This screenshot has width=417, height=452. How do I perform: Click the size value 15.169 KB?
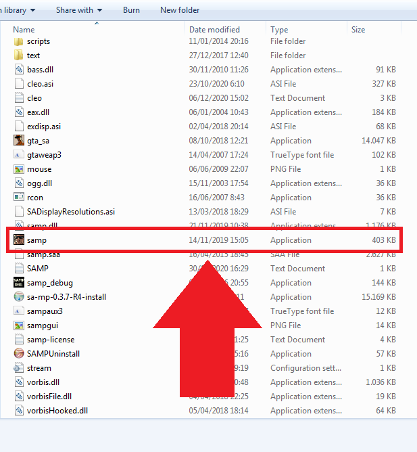378,296
